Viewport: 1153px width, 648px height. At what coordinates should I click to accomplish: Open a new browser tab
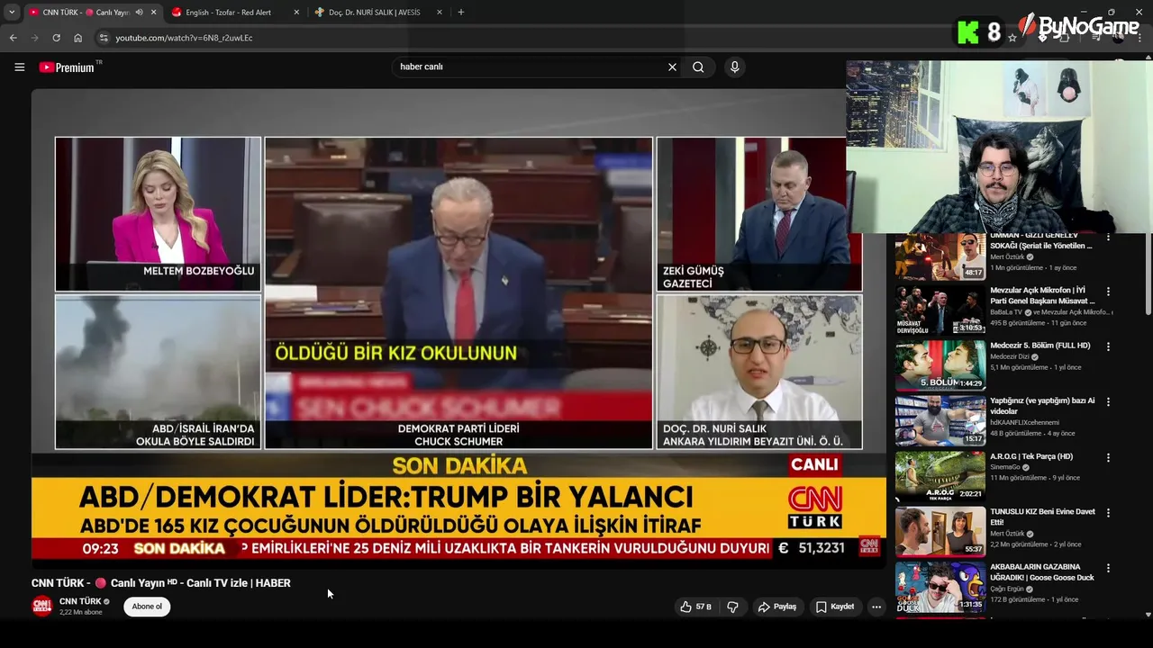tap(461, 13)
